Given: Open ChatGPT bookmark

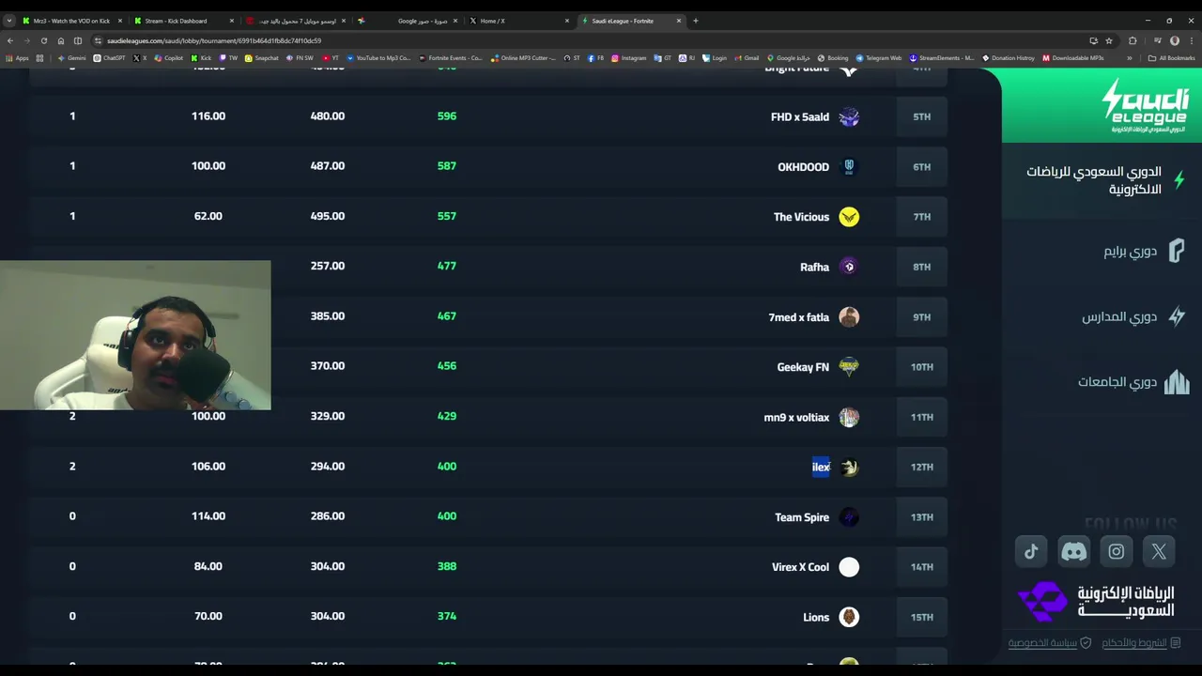Looking at the screenshot, I should pyautogui.click(x=109, y=58).
